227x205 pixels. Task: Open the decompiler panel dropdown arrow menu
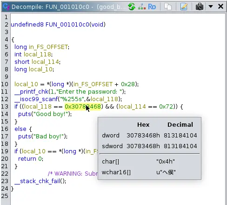[211, 7]
